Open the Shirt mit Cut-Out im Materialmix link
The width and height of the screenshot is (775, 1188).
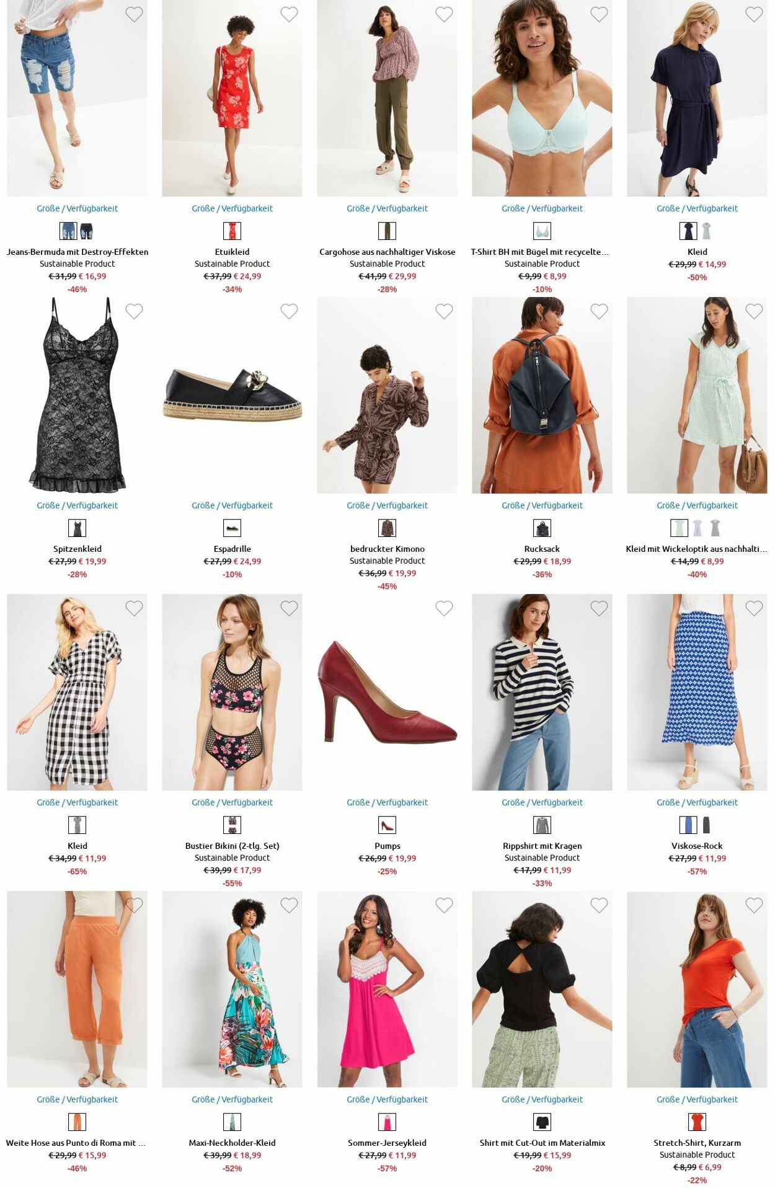(x=542, y=1143)
